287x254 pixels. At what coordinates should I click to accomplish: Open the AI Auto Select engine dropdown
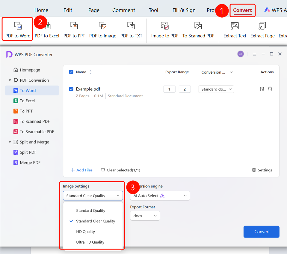pos(160,196)
